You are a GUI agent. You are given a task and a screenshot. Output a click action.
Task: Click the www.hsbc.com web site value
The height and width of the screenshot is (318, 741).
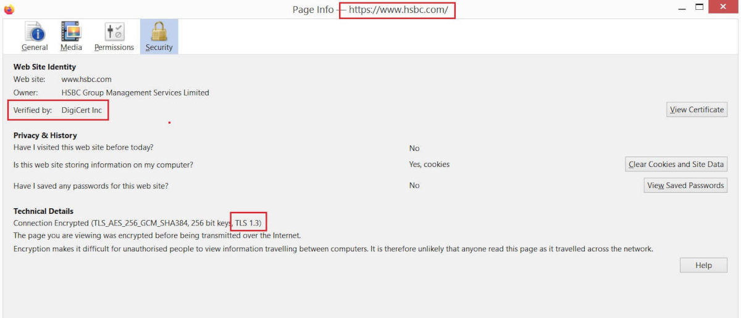(x=86, y=79)
